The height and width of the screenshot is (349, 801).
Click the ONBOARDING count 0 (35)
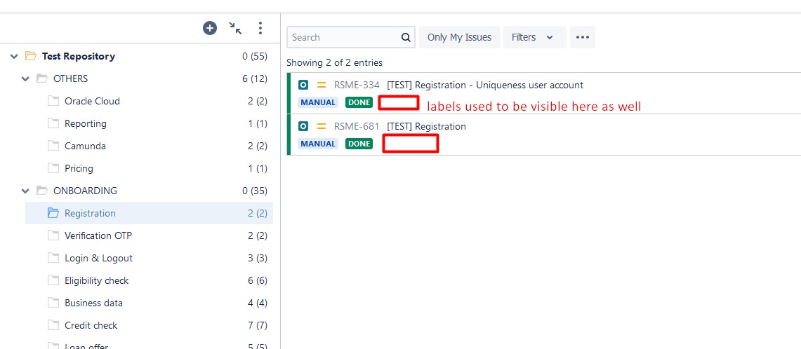255,191
